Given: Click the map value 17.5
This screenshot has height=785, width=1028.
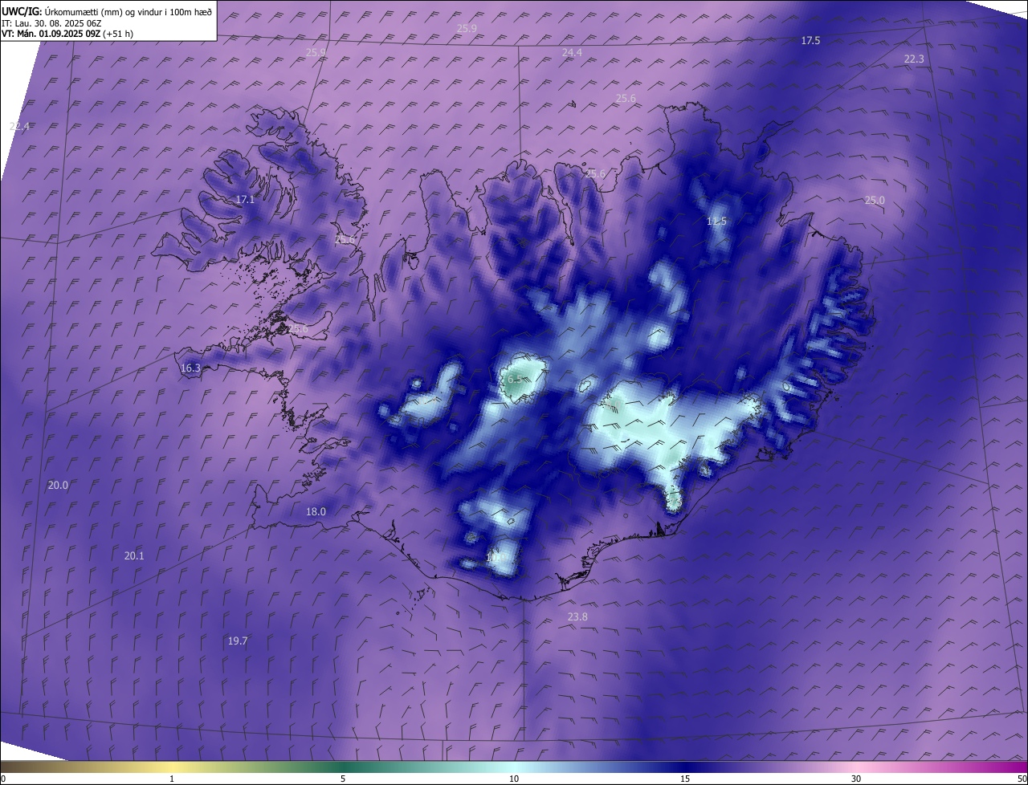Looking at the screenshot, I should click(x=810, y=40).
